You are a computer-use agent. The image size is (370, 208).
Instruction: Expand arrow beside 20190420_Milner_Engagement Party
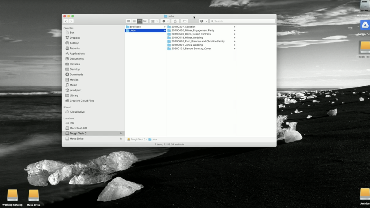pos(234,30)
